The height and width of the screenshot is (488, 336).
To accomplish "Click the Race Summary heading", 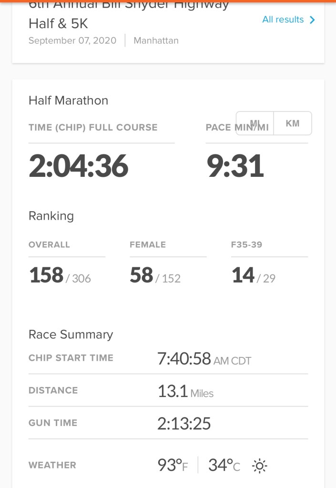I will 71,335.
